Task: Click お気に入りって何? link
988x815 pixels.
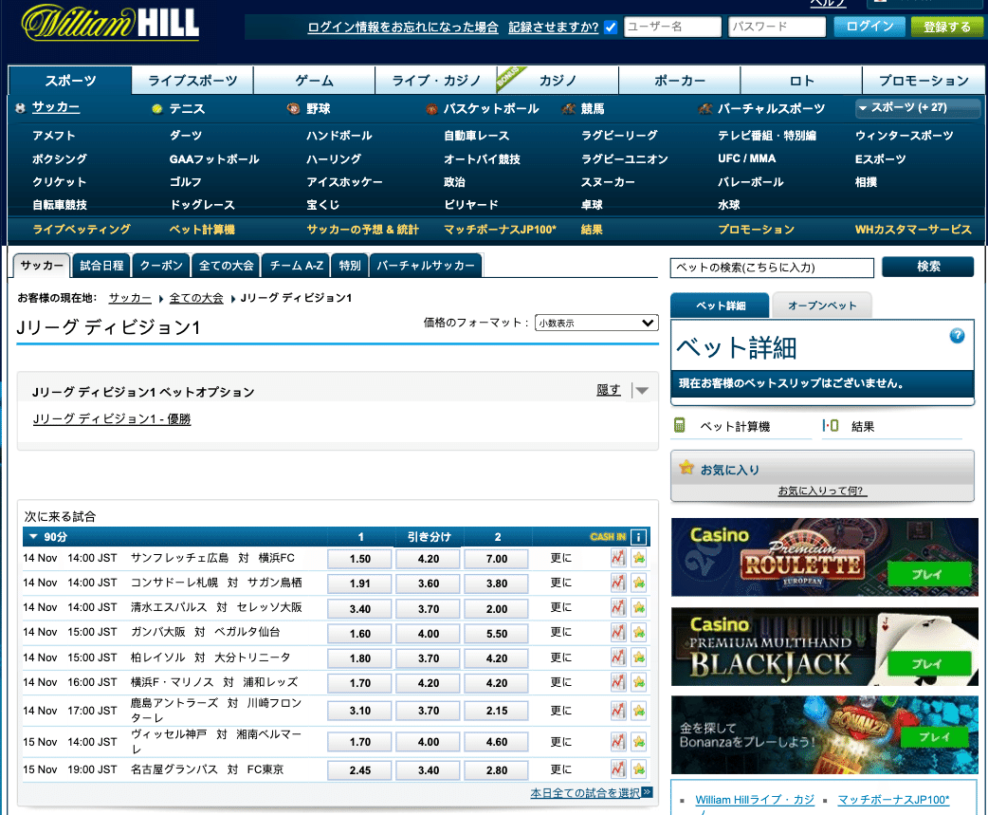Action: 822,491
